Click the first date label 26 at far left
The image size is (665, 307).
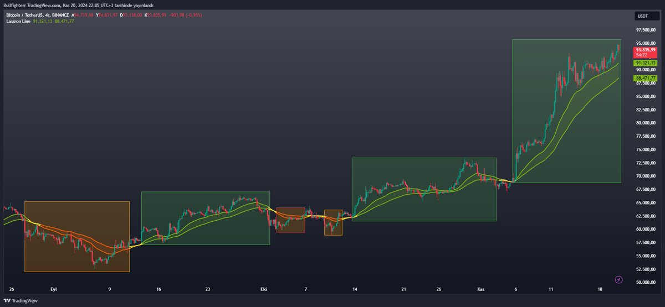coord(12,289)
